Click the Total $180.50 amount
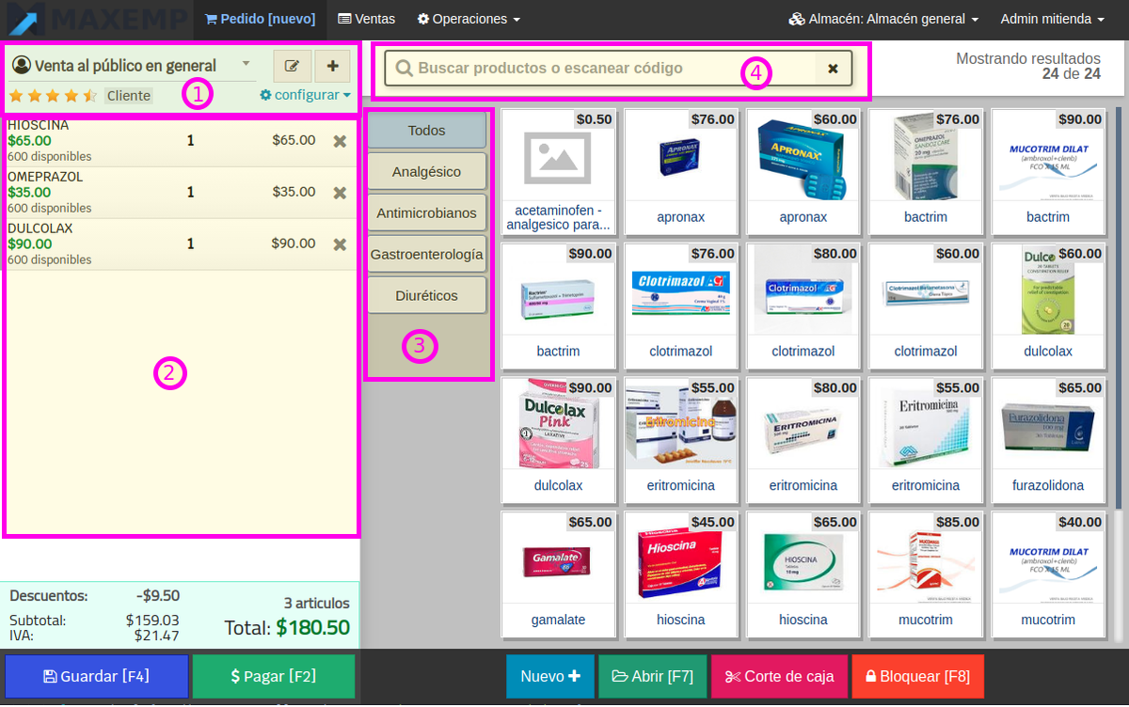1129x707 pixels. [x=313, y=628]
